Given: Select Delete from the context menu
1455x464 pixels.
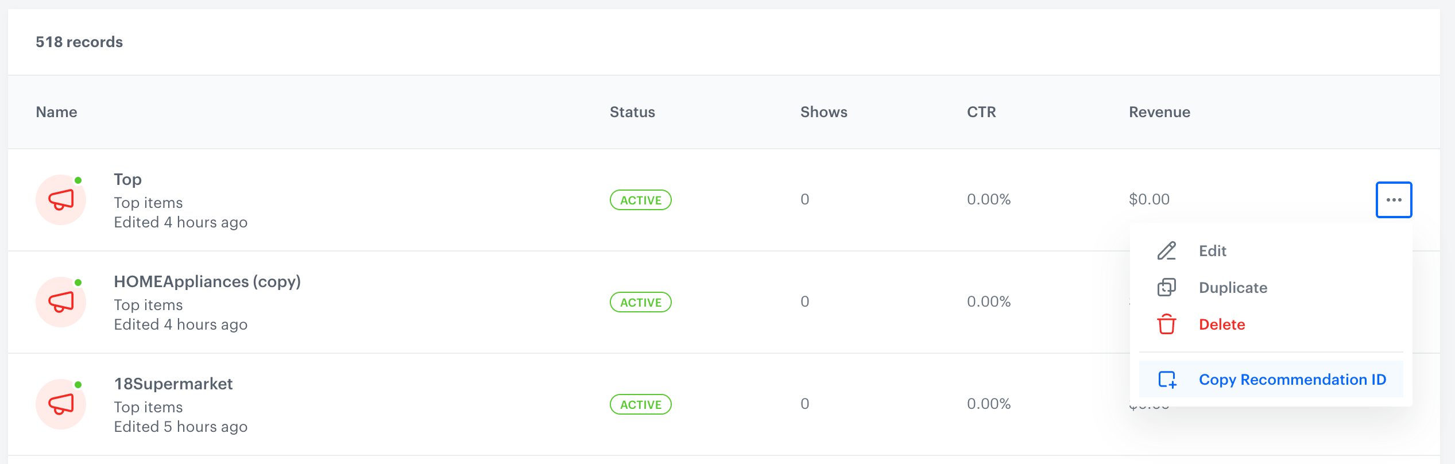Looking at the screenshot, I should [x=1222, y=324].
